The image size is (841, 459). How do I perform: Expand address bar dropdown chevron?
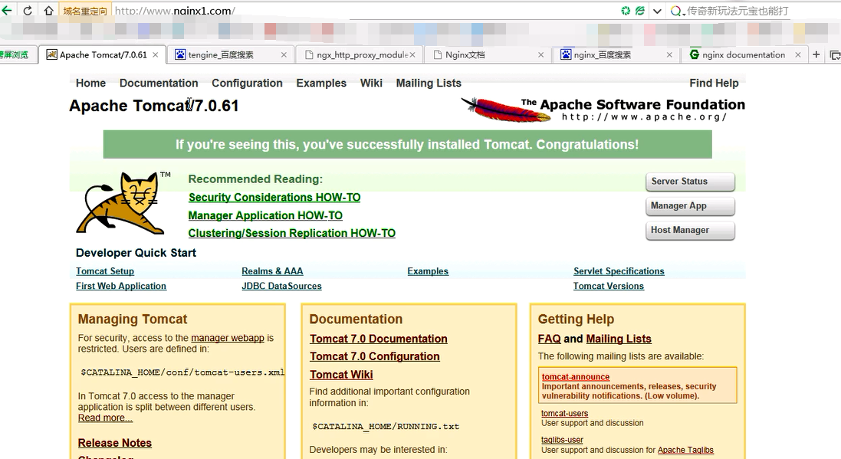(657, 11)
